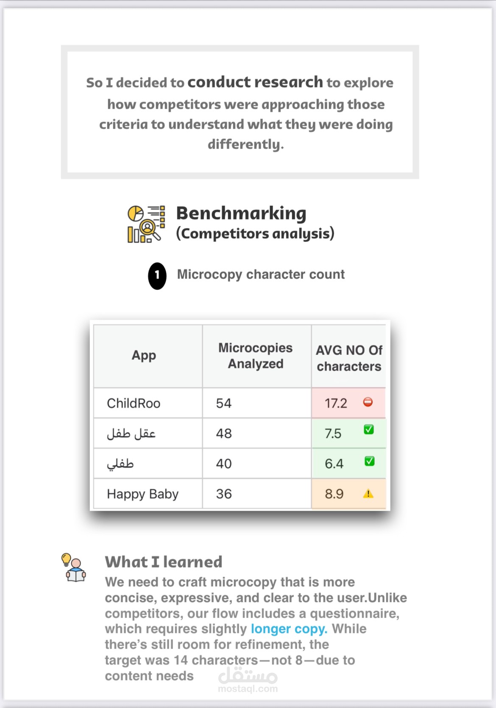The height and width of the screenshot is (708, 496).
Task: Open the blue "longer copy." link
Action: click(289, 629)
